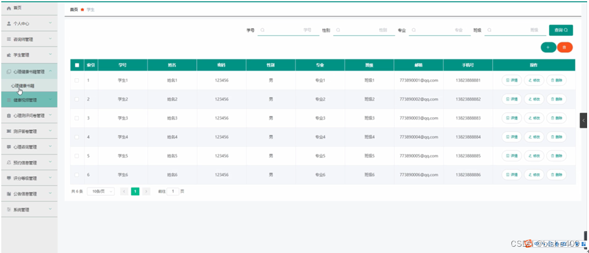Check the checkbox for row 学生1
The width and height of the screenshot is (589, 253).
77,80
